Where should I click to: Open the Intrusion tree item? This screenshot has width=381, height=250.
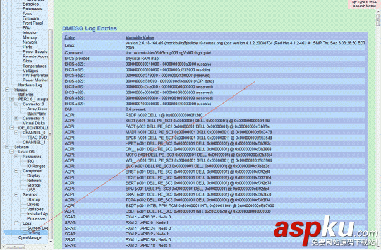30,33
